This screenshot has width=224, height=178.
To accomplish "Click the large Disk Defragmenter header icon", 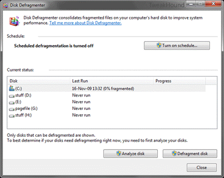I will tap(15, 21).
